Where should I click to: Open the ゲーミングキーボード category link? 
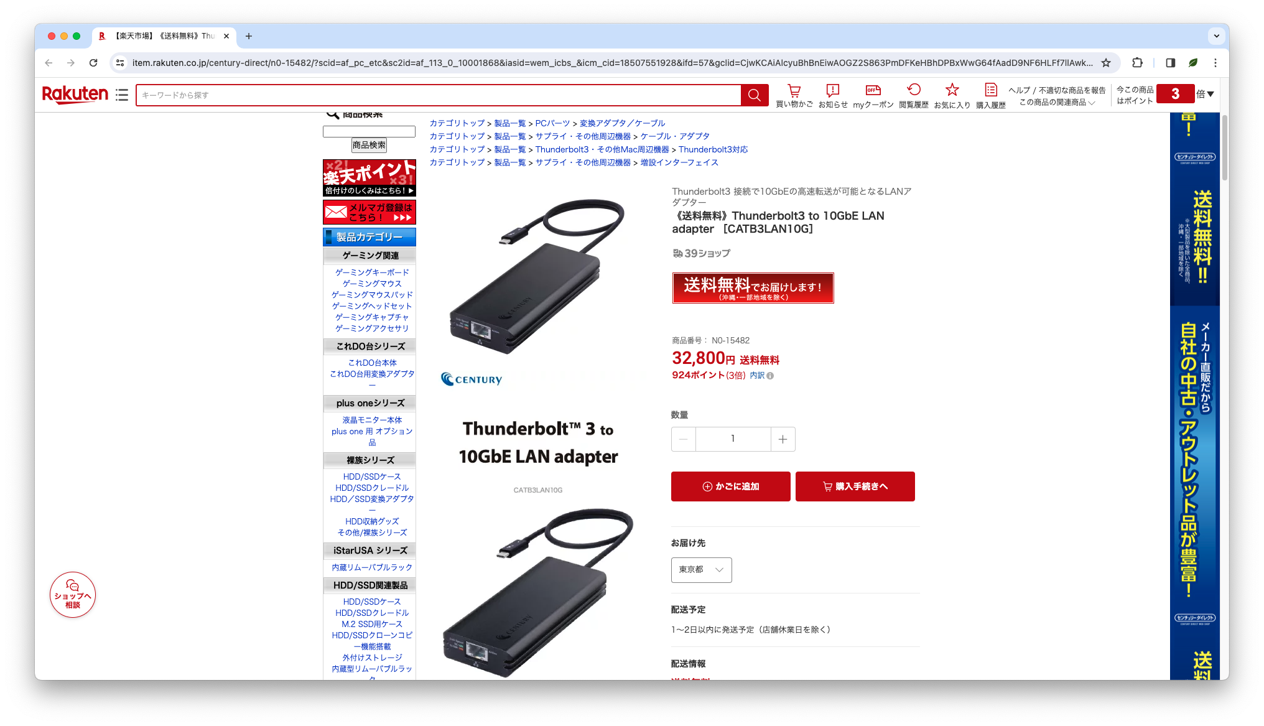372,272
